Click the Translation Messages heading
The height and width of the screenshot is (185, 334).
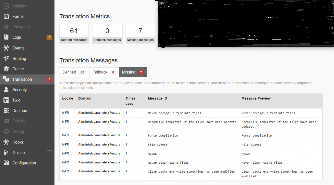89,60
